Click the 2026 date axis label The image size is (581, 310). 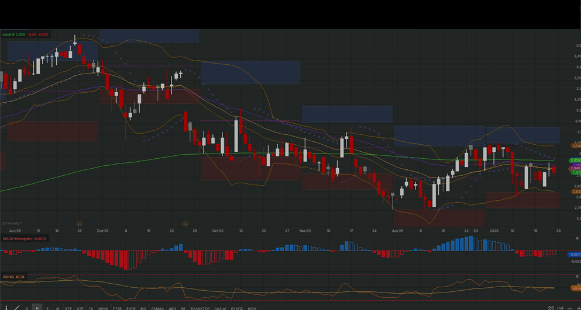494,231
